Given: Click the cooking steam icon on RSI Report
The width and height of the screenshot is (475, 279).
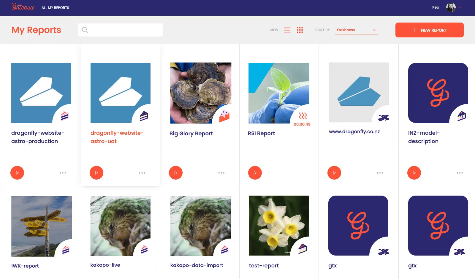Looking at the screenshot, I should (303, 116).
